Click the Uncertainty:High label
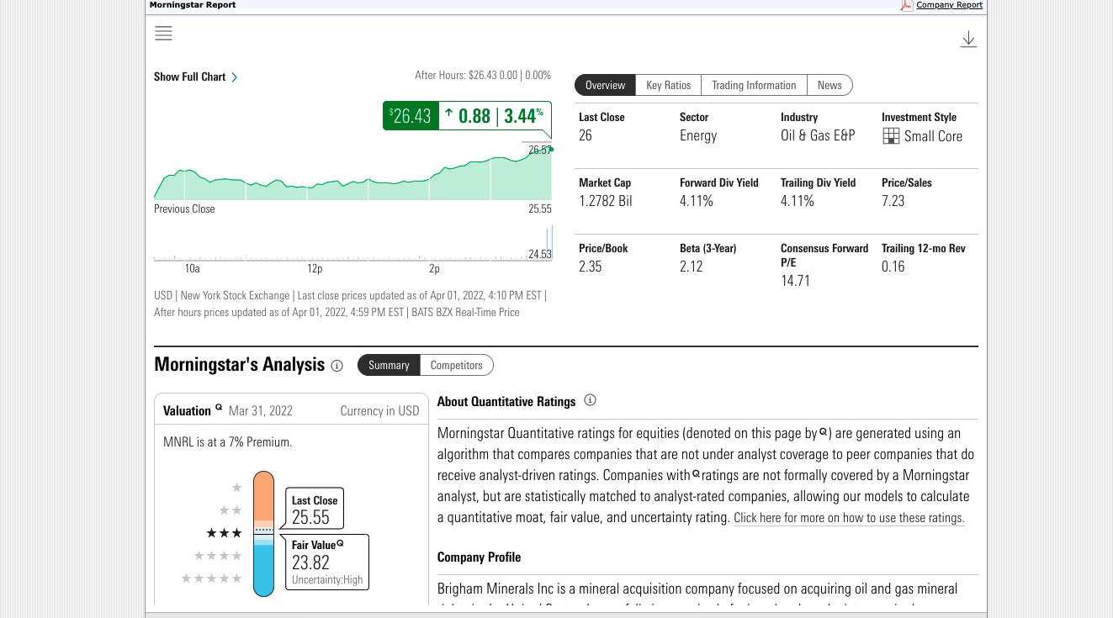The height and width of the screenshot is (618, 1113). [327, 580]
